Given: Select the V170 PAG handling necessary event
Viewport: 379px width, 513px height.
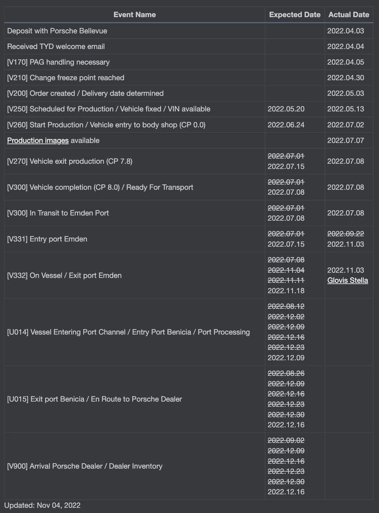Looking at the screenshot, I should (x=58, y=62).
